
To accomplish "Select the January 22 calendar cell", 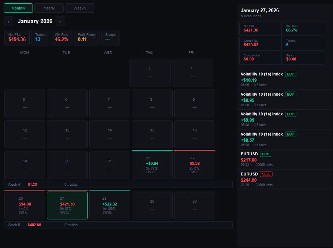I will coord(152,165).
